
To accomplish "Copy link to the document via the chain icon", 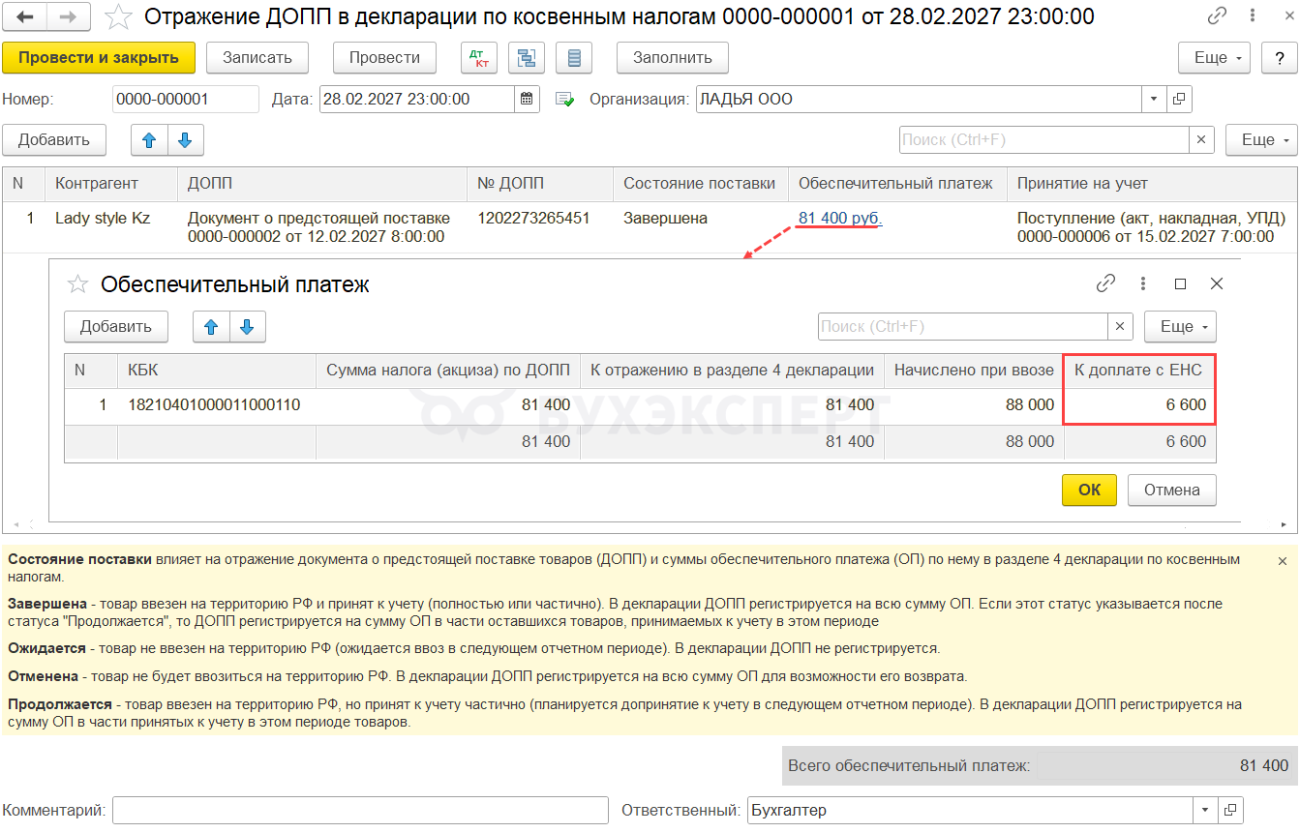I will click(1216, 16).
